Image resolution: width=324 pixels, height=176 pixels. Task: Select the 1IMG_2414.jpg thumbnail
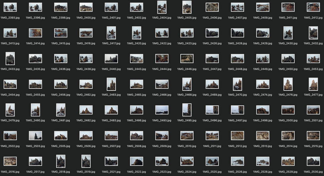click(35, 33)
